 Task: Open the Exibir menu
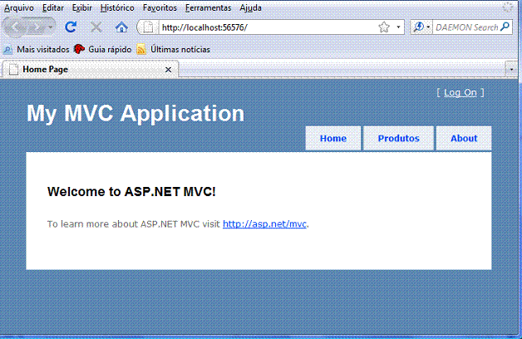(x=82, y=7)
